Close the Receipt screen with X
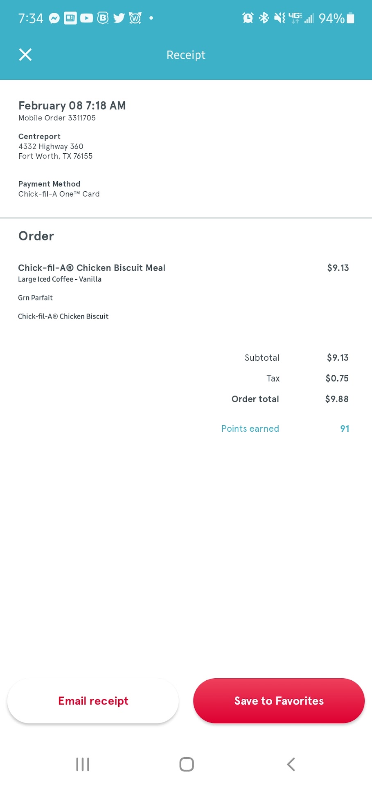372x785 pixels. click(25, 55)
